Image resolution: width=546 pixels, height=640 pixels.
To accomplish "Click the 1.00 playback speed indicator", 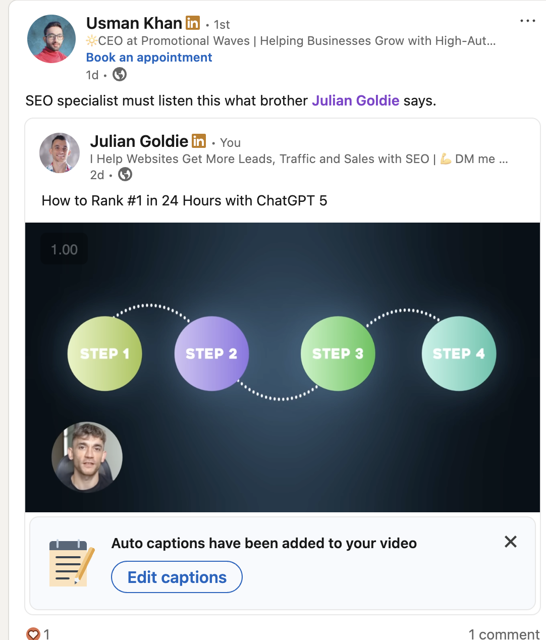I will point(64,249).
